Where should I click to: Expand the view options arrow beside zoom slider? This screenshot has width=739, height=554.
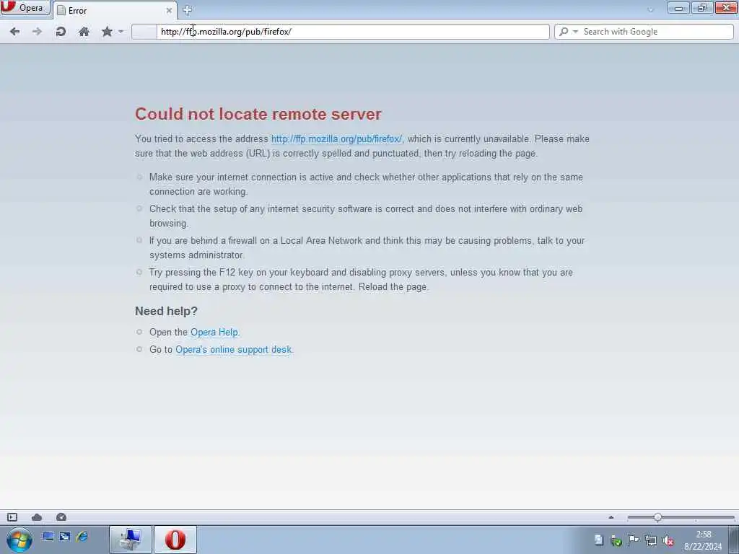pyautogui.click(x=611, y=517)
